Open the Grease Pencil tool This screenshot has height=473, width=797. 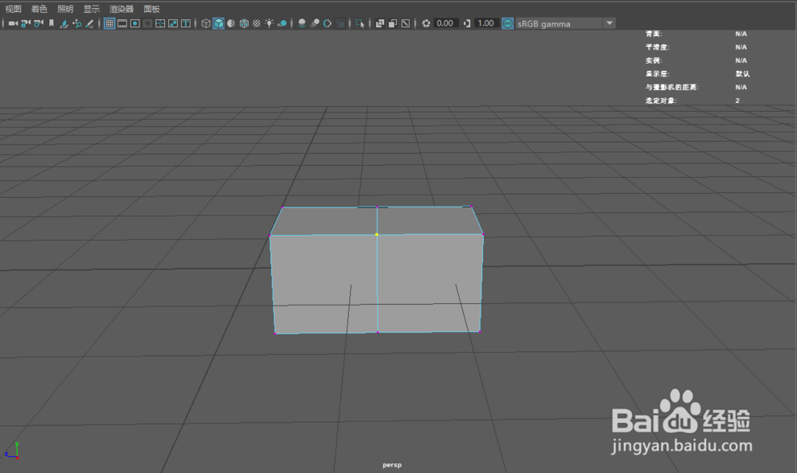[x=89, y=23]
